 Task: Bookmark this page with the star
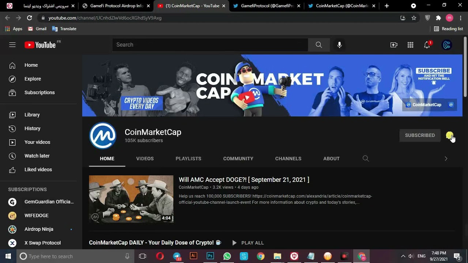414,18
